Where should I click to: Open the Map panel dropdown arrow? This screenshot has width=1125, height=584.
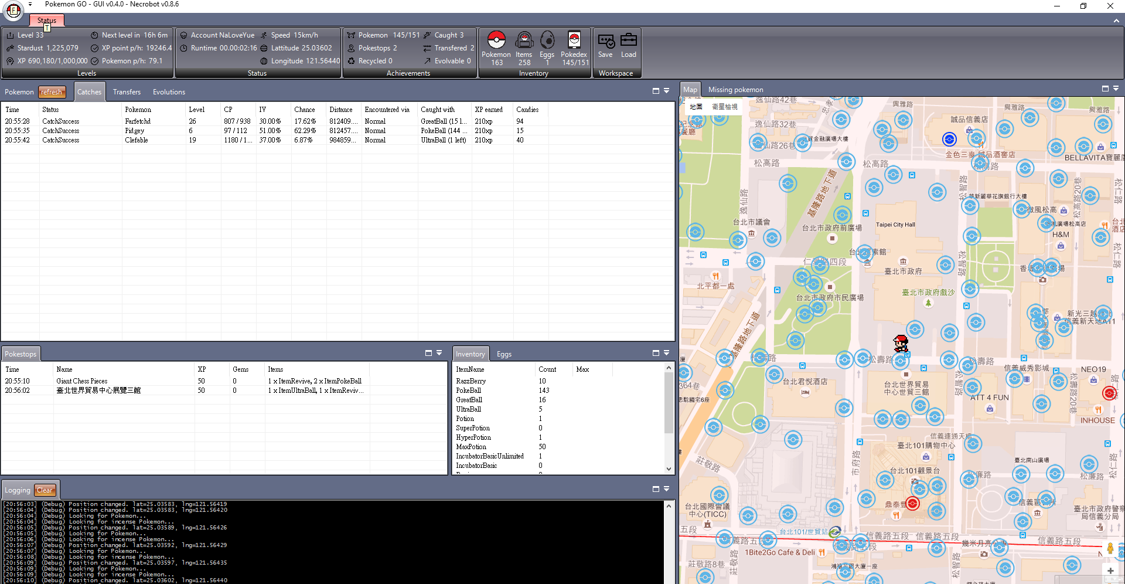click(x=1116, y=89)
